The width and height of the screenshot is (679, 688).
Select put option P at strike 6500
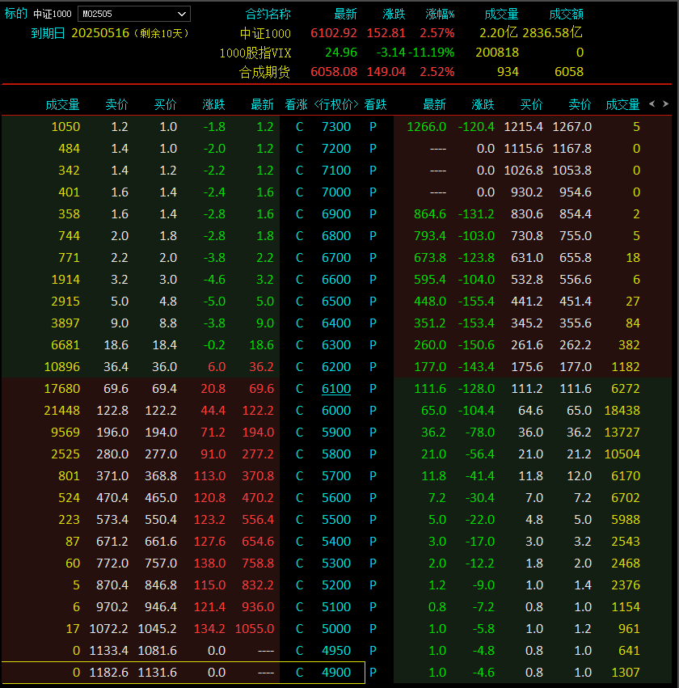point(373,302)
